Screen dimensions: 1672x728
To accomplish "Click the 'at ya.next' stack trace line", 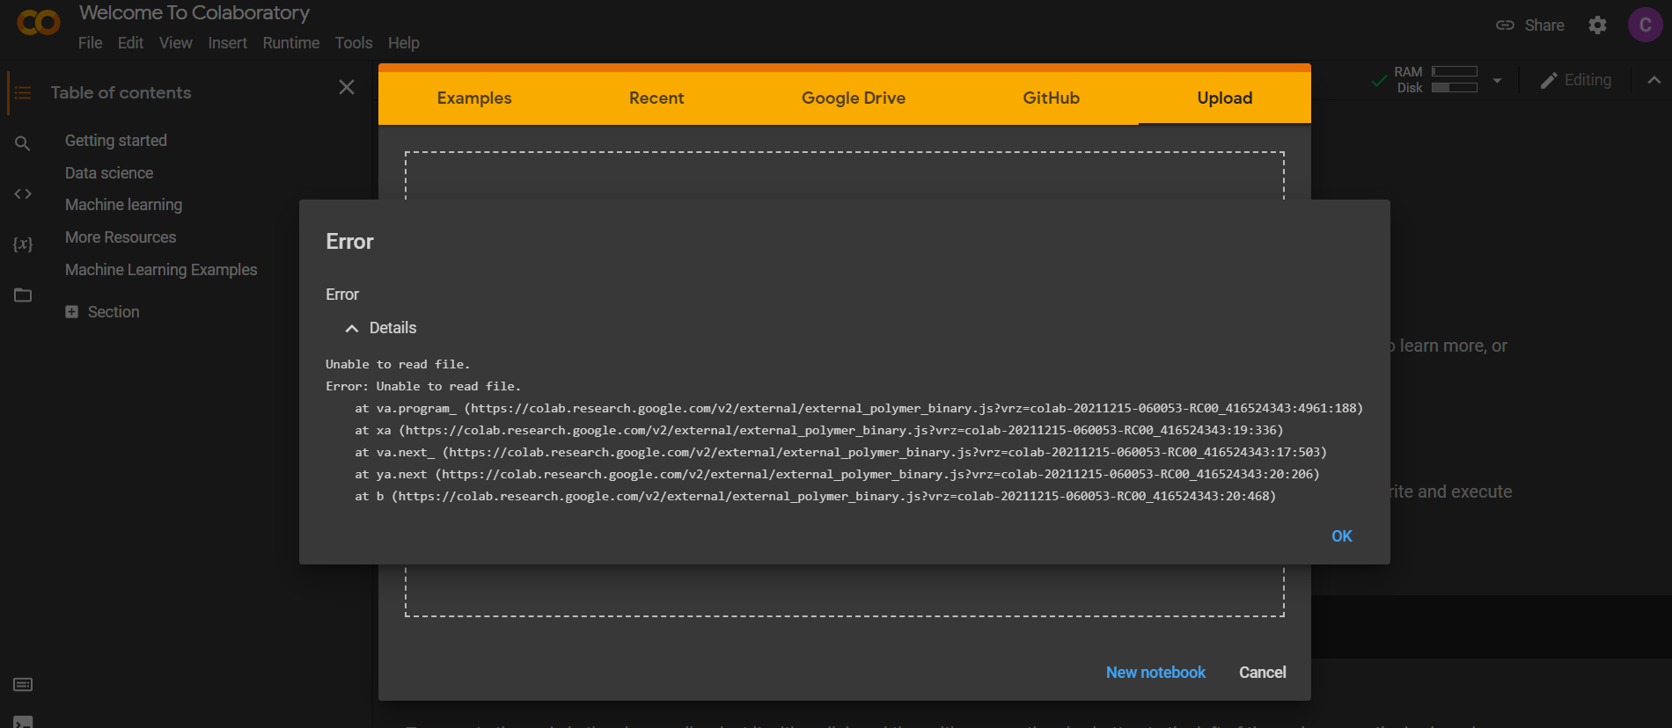I will coord(837,474).
